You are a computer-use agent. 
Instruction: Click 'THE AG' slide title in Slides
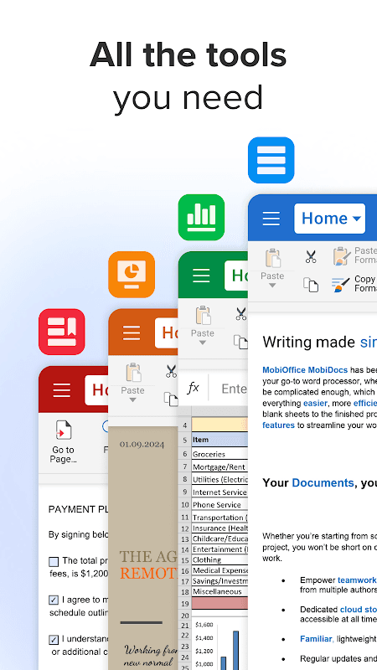click(148, 556)
